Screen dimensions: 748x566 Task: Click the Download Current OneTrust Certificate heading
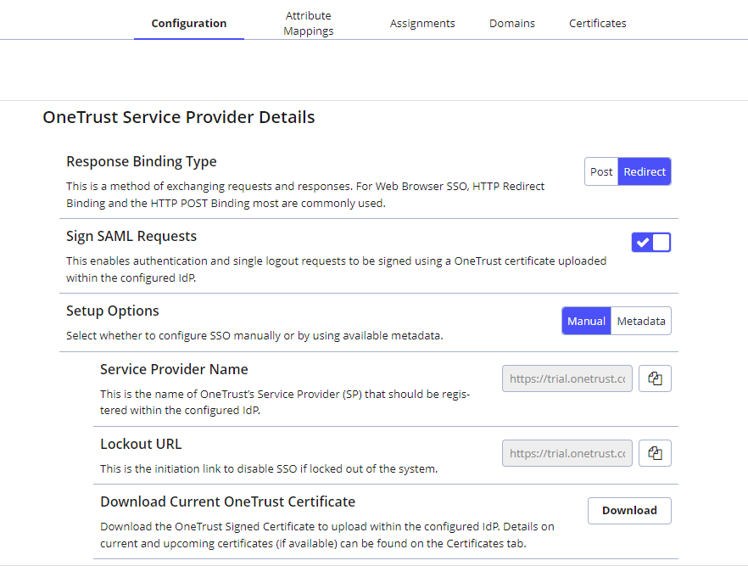pyautogui.click(x=227, y=502)
